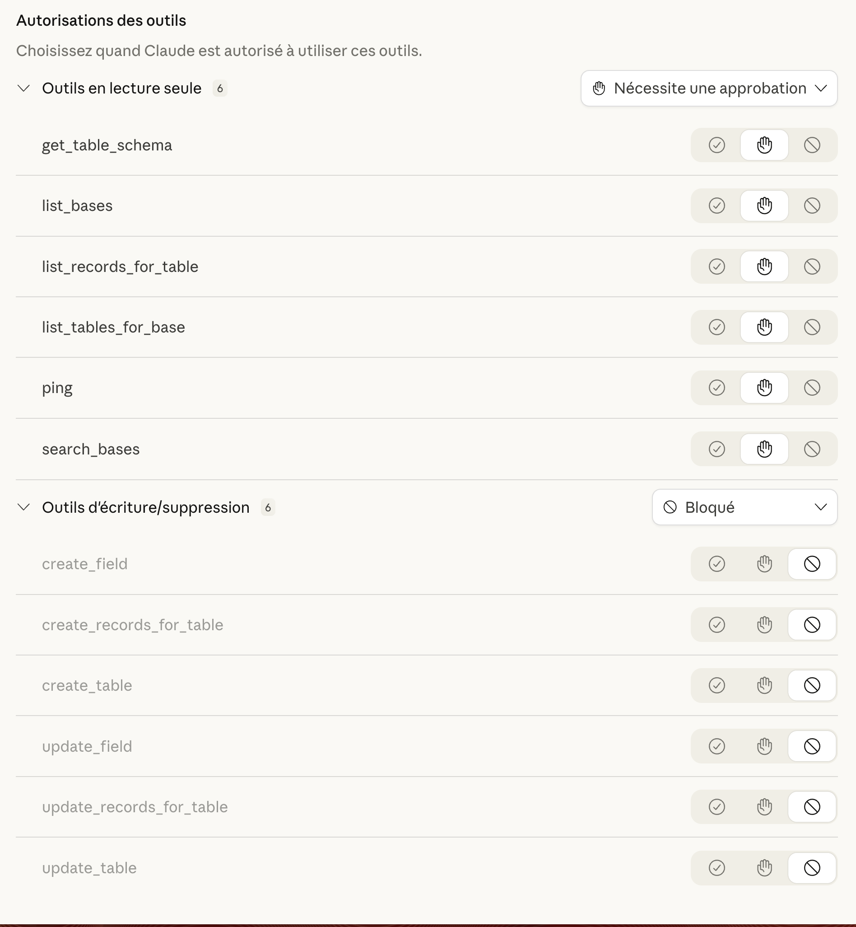
Task: Block the list_tables_for_base tool
Action: (x=812, y=327)
